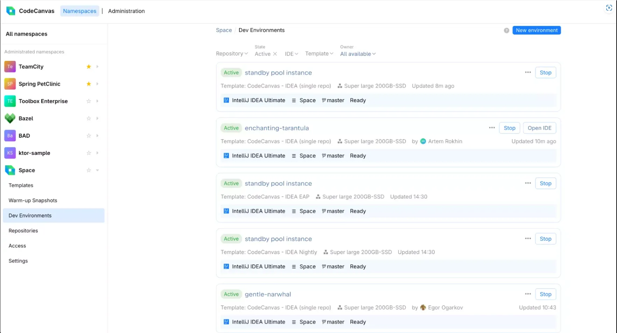
Task: Remove star from Spring PetClinic namespace
Action: [89, 84]
